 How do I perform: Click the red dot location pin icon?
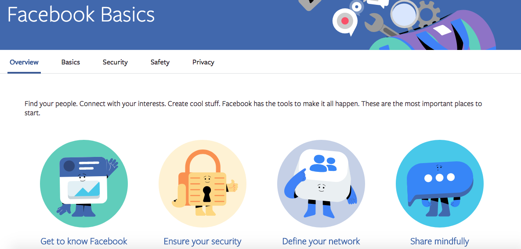[x=344, y=21]
